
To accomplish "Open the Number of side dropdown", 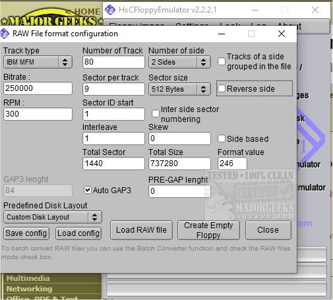I will [x=179, y=62].
